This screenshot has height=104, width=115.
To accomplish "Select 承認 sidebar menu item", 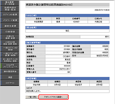I will (10, 77).
